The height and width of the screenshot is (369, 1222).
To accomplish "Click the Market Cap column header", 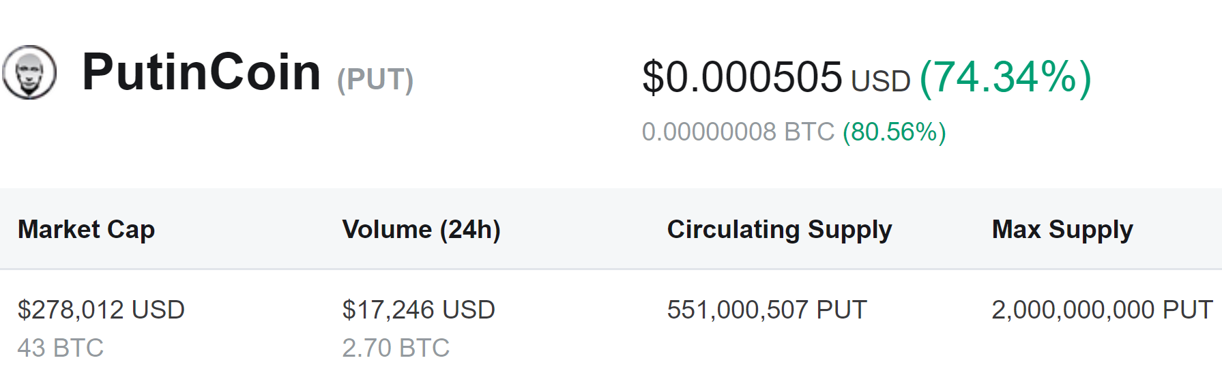I will [x=87, y=230].
